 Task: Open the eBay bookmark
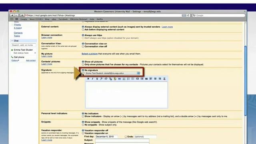(x=54, y=19)
